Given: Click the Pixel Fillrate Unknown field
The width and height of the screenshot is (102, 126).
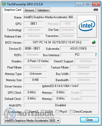Looking at the screenshot, I should point(36,67).
